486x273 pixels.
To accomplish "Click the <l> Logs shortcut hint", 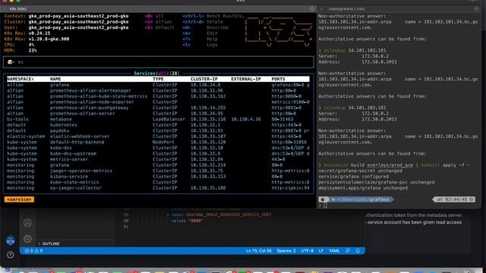I will [200, 45].
